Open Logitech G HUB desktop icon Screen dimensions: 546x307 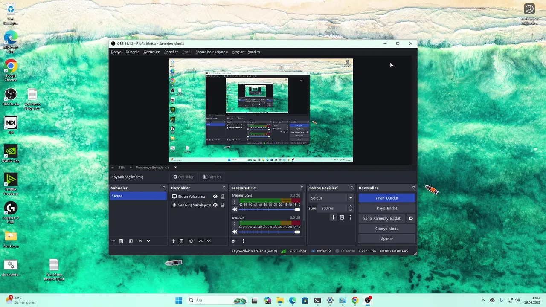tap(11, 213)
